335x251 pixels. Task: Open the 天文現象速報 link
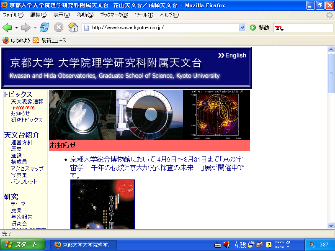27,102
